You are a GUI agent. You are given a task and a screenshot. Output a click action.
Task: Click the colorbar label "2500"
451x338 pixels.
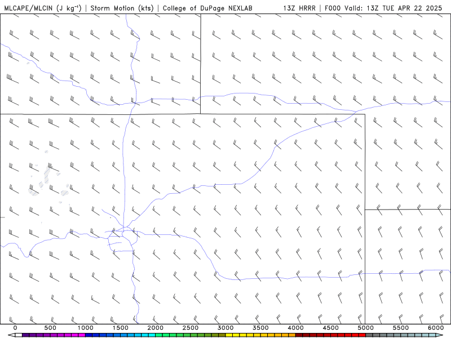click(191, 328)
